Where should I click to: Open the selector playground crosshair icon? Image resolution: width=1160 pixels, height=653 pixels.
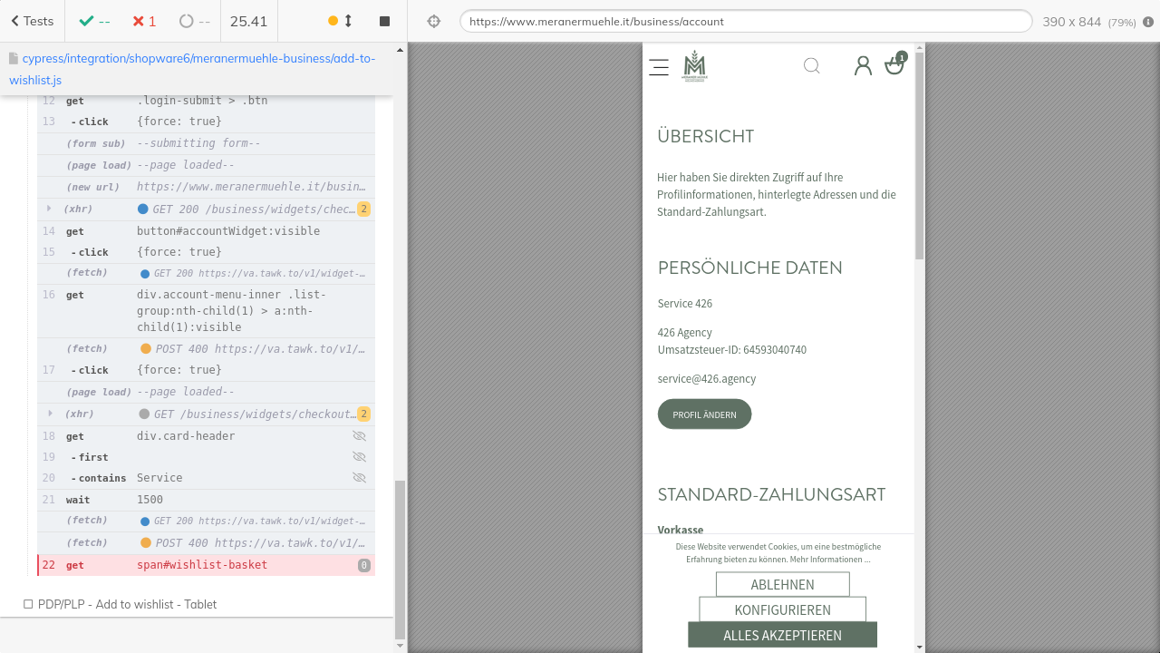[434, 21]
